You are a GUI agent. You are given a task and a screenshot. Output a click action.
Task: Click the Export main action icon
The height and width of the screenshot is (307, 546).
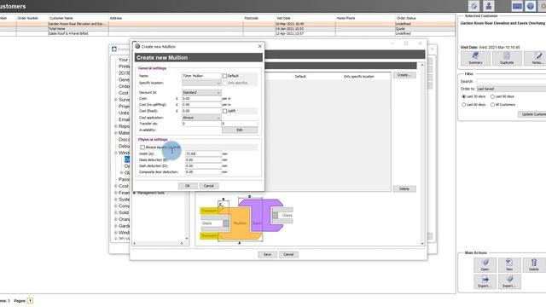pyautogui.click(x=485, y=281)
